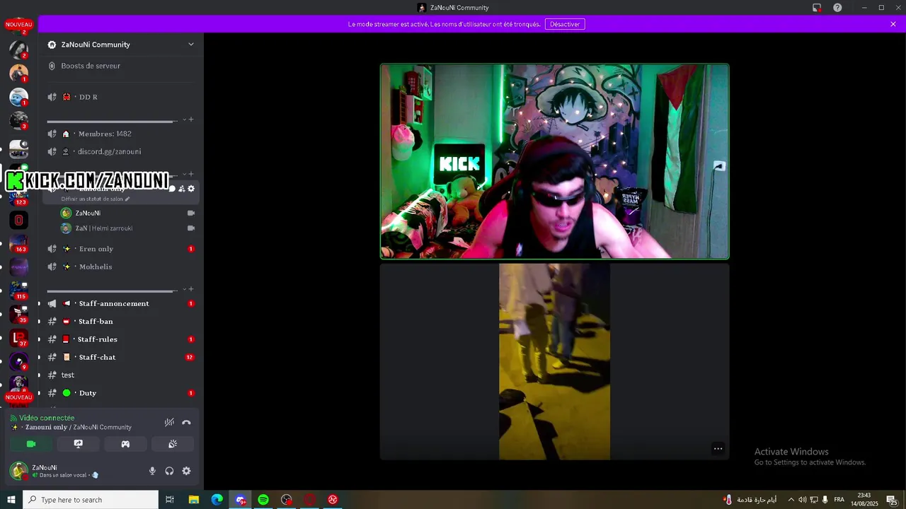Screen dimensions: 906x509
Task: Focus the ZaNouNi webcam video tile
Action: (x=554, y=161)
